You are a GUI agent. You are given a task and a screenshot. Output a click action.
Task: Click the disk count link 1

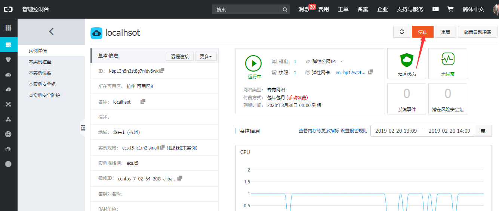pos(295,62)
